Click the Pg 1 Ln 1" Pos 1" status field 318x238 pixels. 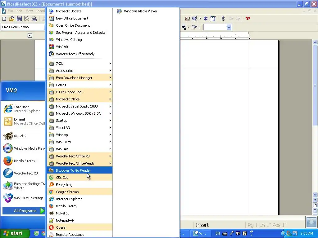click(x=267, y=225)
